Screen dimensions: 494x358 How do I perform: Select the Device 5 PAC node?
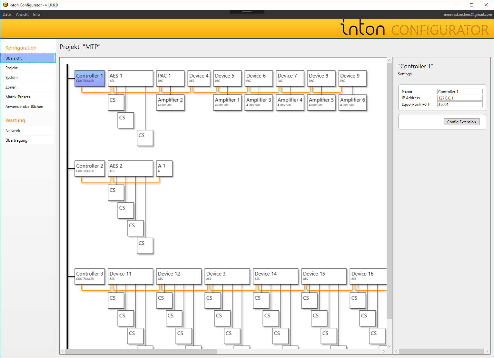[x=227, y=78]
